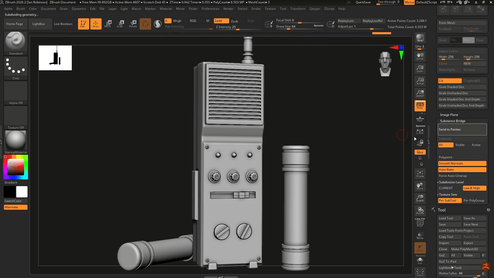Expand the Image Plane section
This screenshot has width=494, height=278.
(x=449, y=115)
